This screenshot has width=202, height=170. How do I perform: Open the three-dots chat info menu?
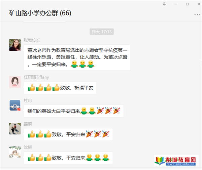click(197, 15)
